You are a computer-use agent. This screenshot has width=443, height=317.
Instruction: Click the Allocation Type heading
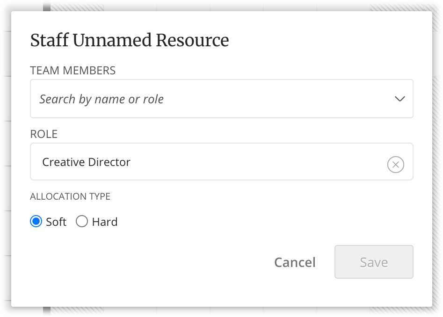pyautogui.click(x=70, y=196)
